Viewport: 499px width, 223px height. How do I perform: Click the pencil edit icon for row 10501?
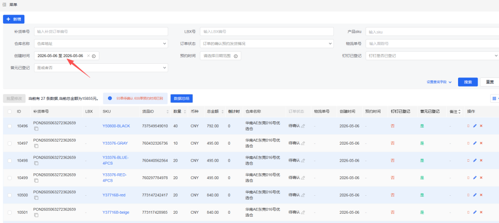click(x=475, y=212)
